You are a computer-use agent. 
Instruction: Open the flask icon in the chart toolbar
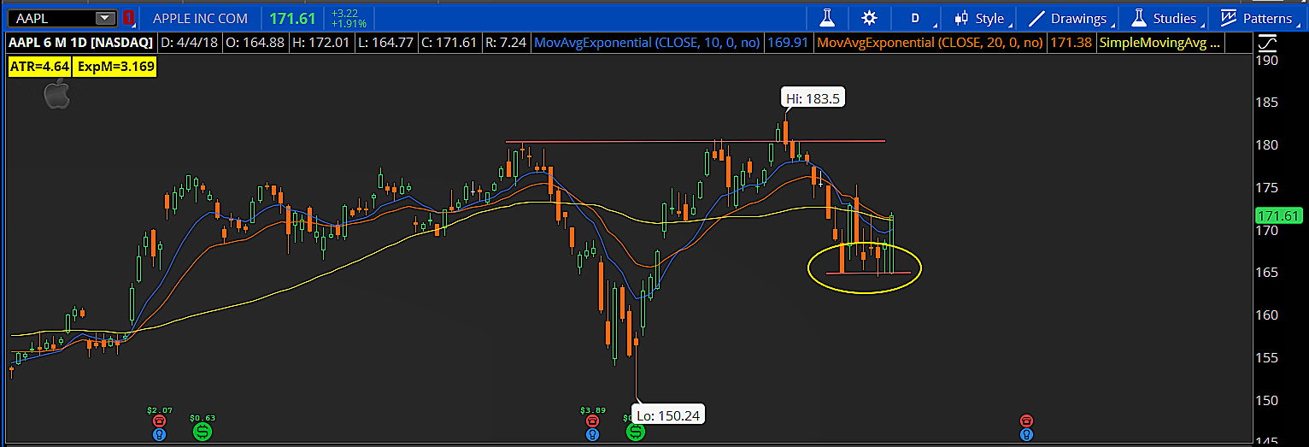coord(826,17)
